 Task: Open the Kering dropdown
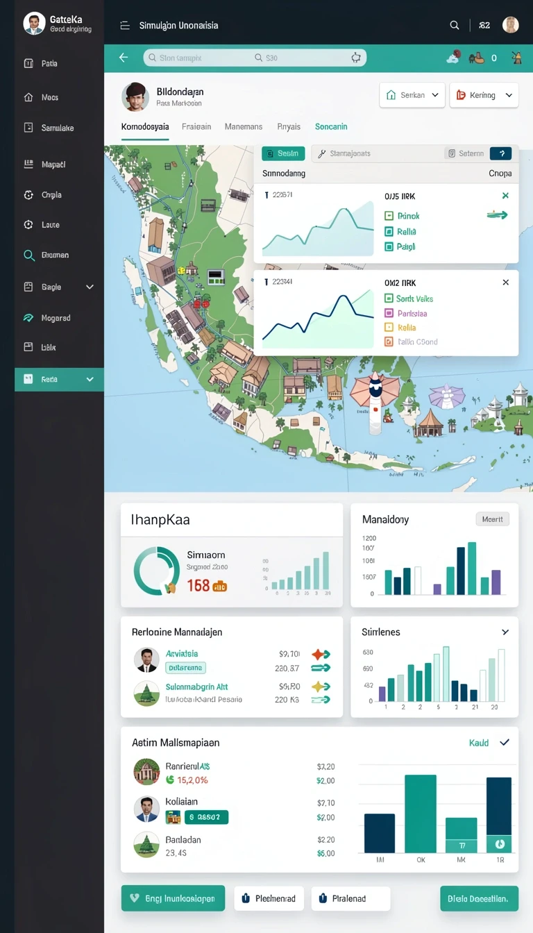pos(484,95)
